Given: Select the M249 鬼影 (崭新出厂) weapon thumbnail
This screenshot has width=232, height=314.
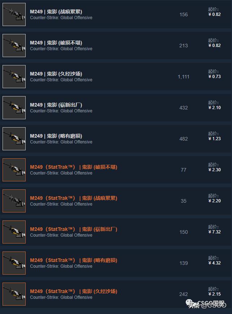Looking at the screenshot, I should (14, 108).
